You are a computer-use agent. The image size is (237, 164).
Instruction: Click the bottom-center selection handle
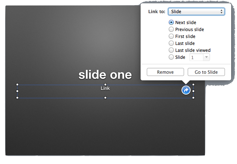105,98
